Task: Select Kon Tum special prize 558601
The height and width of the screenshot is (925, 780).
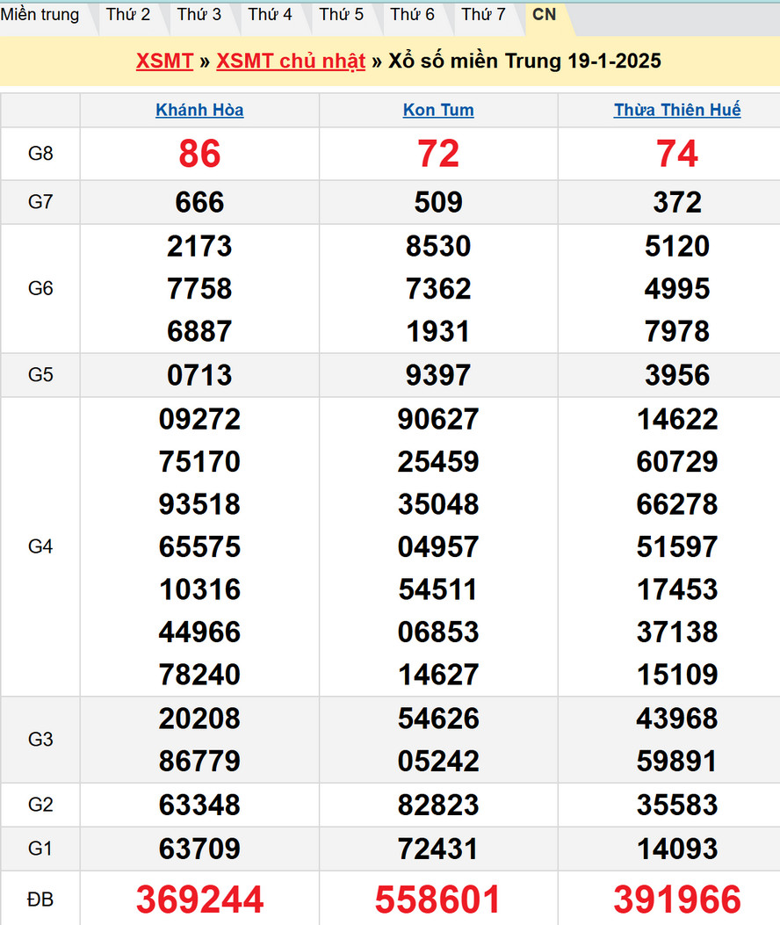Action: (438, 900)
